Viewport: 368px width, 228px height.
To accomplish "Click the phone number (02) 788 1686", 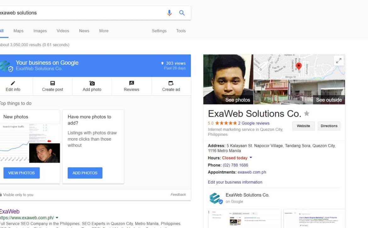I will [235, 165].
